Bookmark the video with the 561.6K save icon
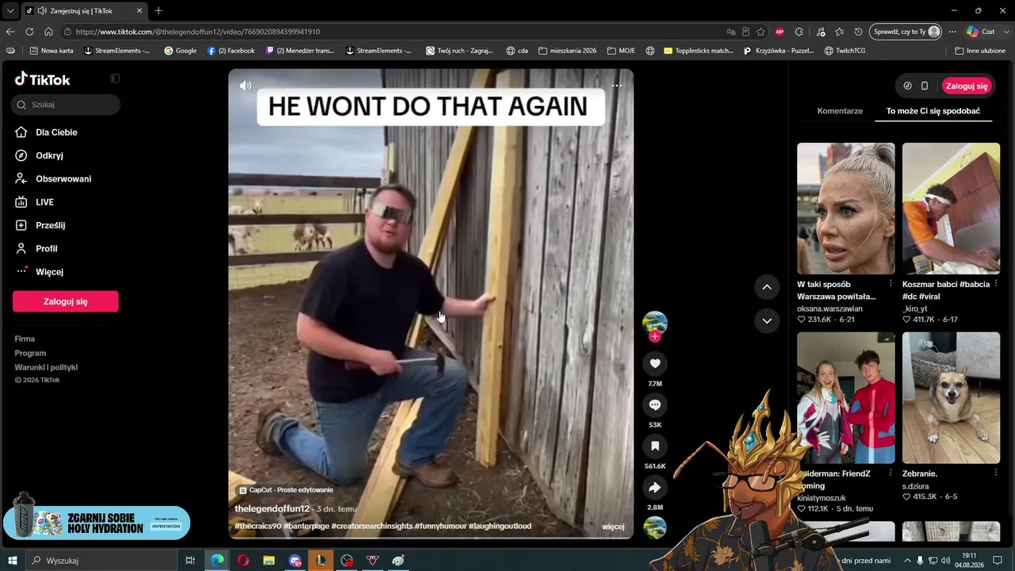1015x571 pixels. [655, 446]
